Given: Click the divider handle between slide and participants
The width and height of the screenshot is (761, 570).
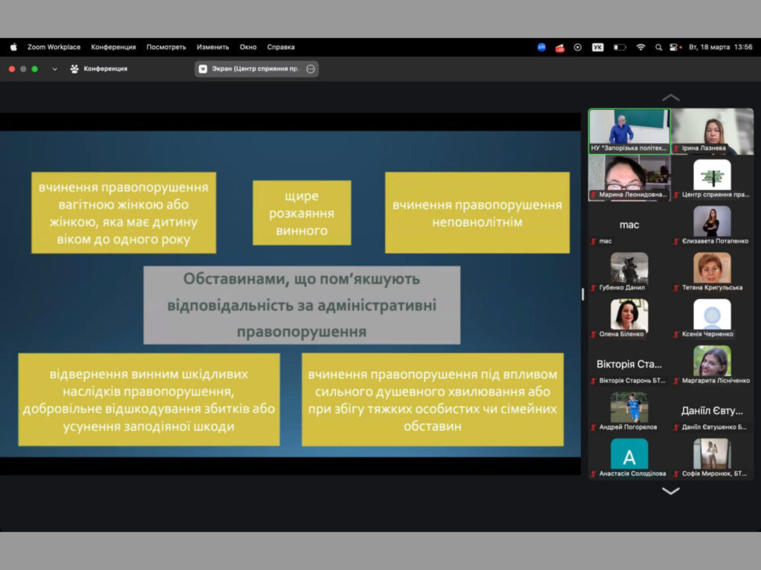Looking at the screenshot, I should click(x=583, y=294).
